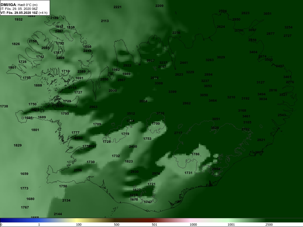Viewport: 303px width, 227px height.
Task: Click the map value 2963
Action: [x=93, y=107]
